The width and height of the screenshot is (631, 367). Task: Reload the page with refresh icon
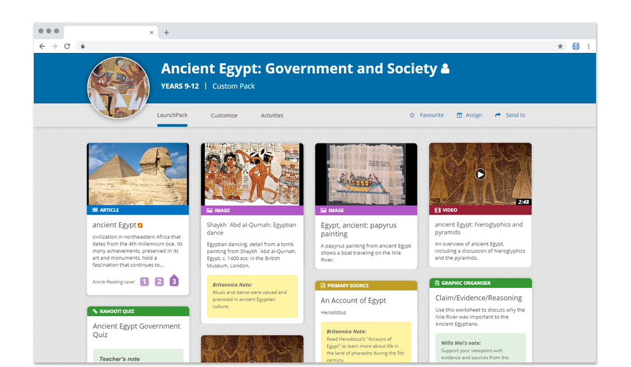tap(67, 47)
